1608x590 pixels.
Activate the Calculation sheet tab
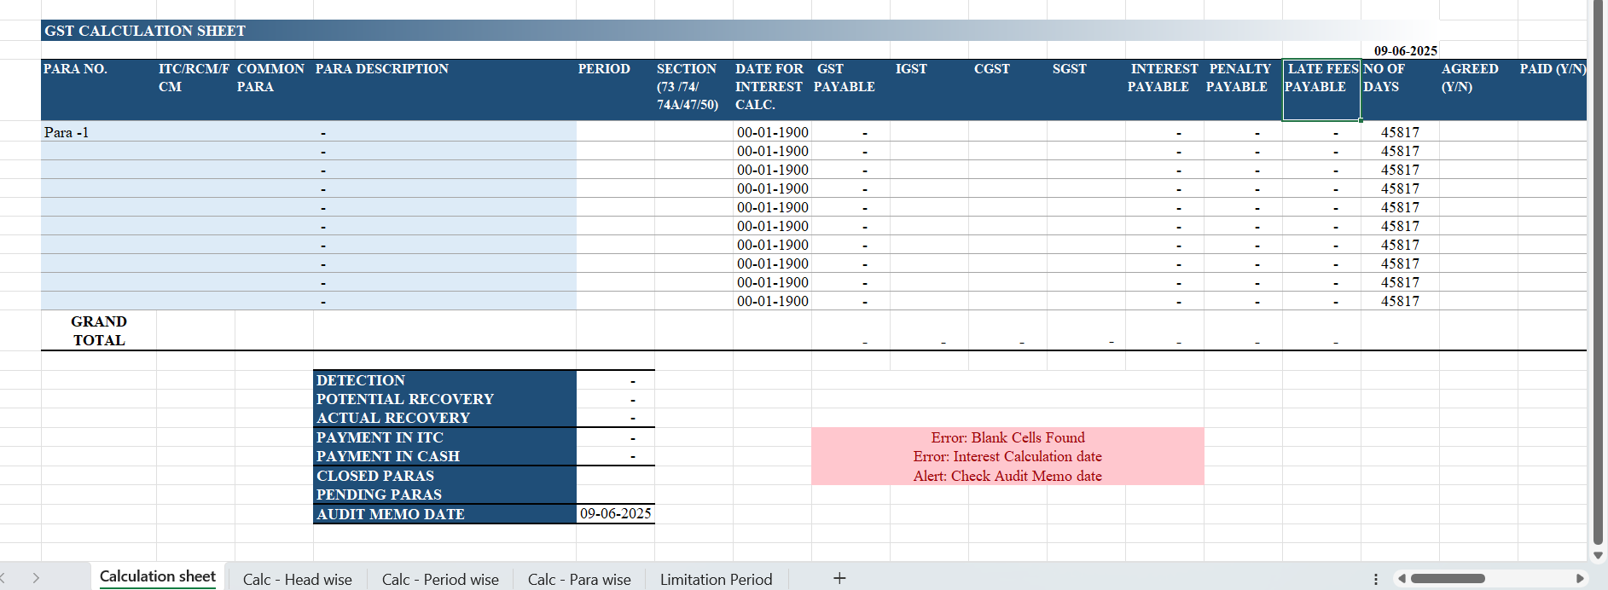(158, 577)
